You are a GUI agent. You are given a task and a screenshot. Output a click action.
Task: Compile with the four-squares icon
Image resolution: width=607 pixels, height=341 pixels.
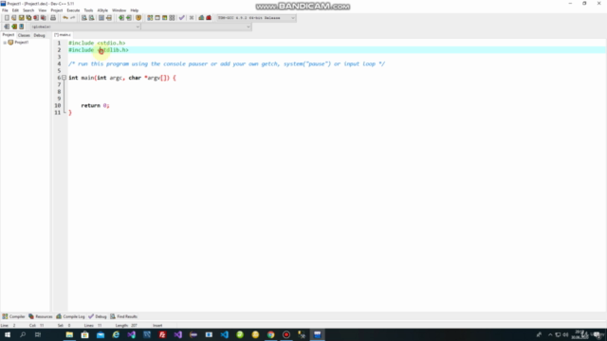click(x=150, y=18)
